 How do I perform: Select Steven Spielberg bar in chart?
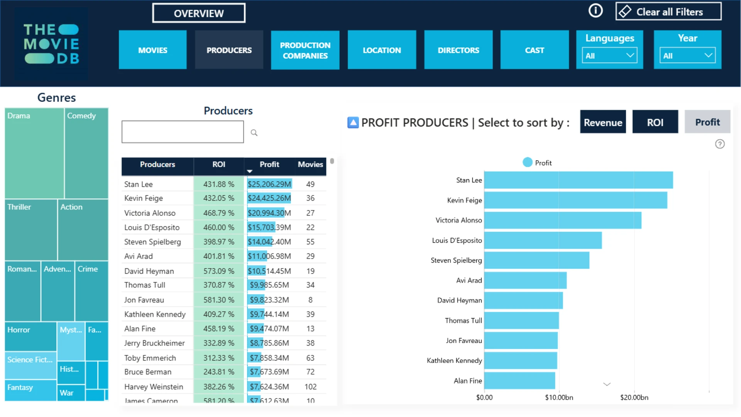537,260
